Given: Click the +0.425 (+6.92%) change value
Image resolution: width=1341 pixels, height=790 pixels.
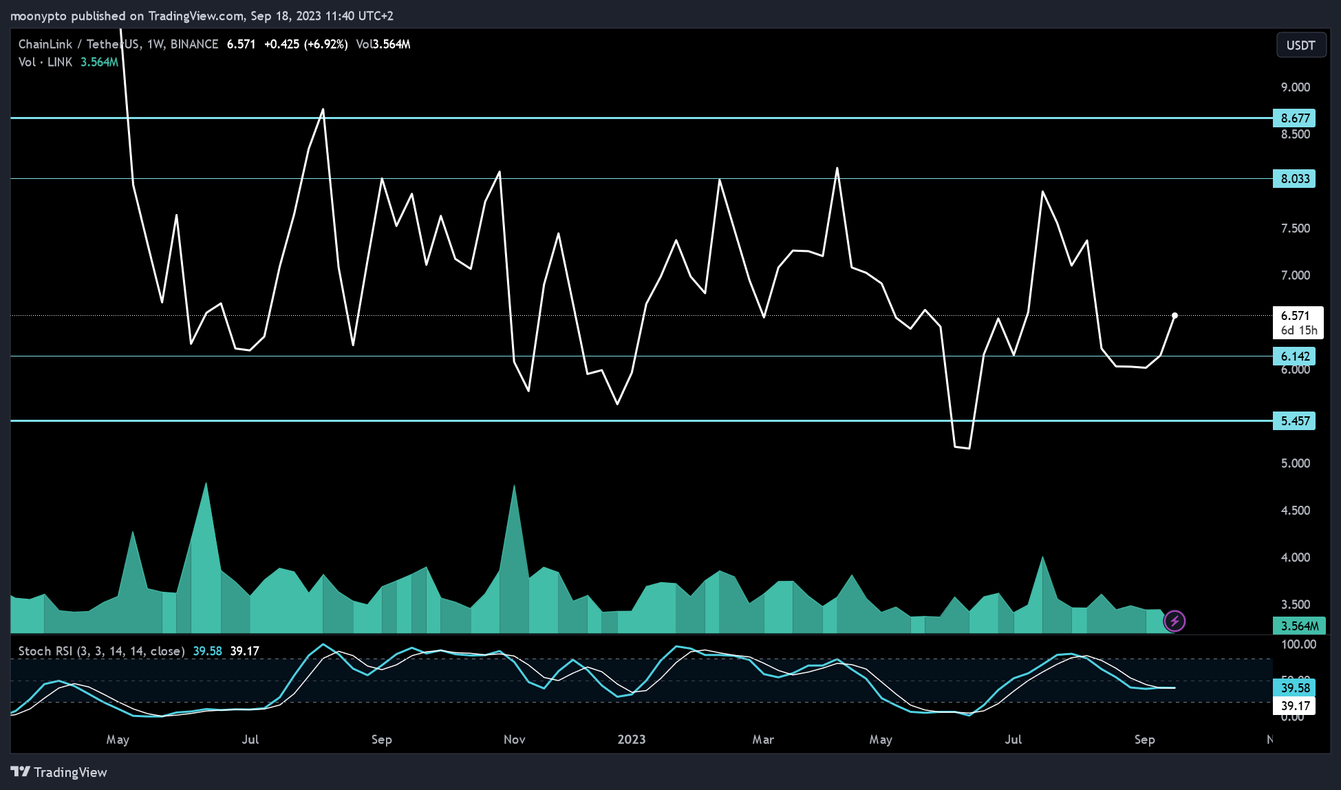Looking at the screenshot, I should pos(305,44).
